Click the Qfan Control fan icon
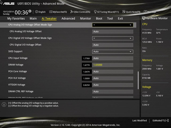Image resolution: width=171 pixels, height=128 pixels. click(72, 12)
